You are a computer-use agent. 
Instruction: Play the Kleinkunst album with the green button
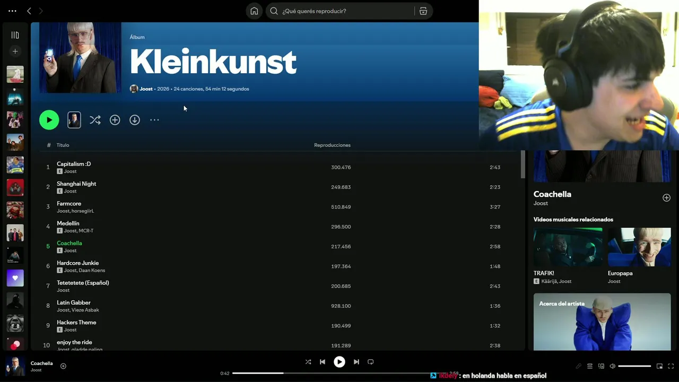pyautogui.click(x=49, y=120)
